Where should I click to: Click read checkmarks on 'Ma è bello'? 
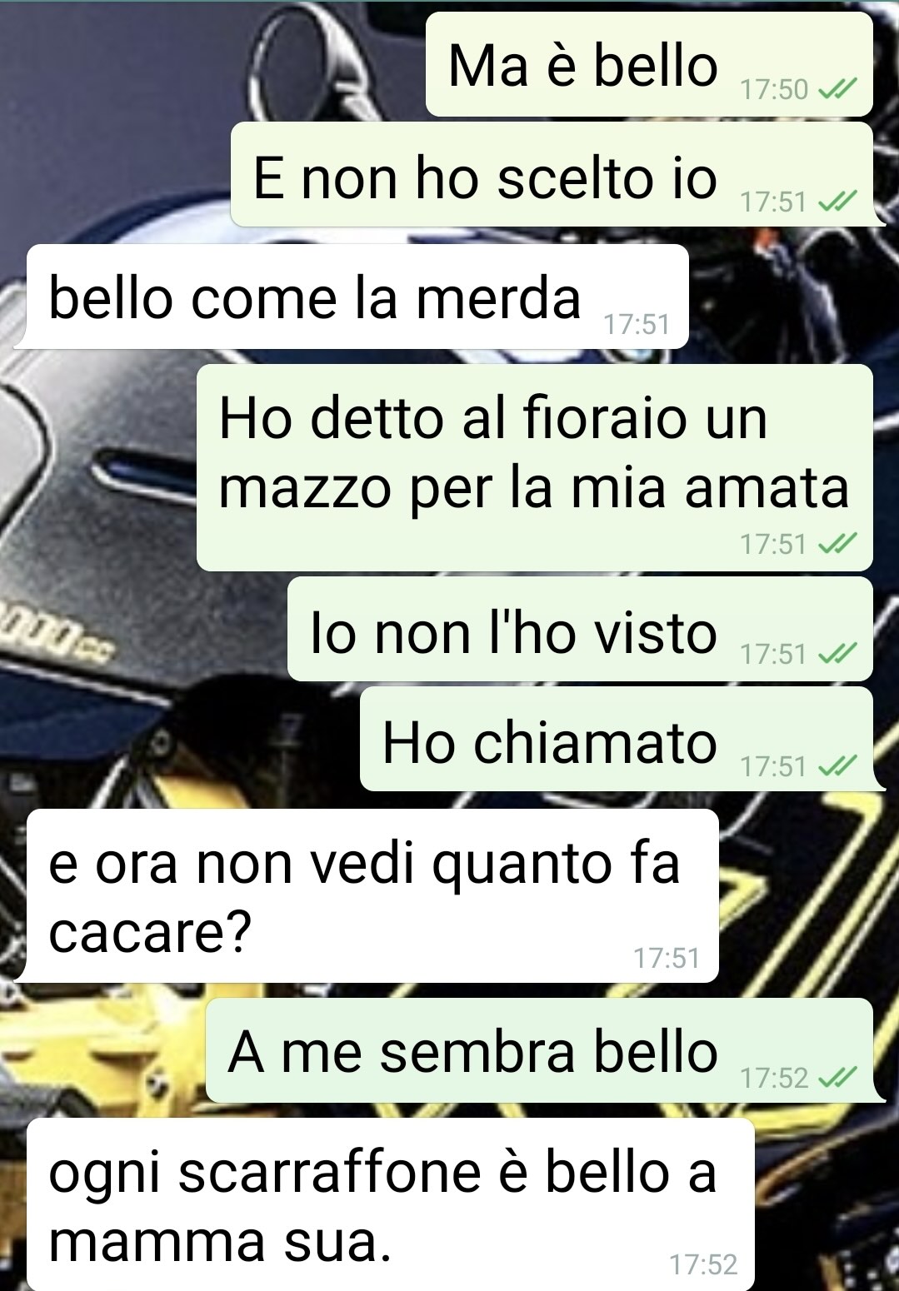[837, 88]
